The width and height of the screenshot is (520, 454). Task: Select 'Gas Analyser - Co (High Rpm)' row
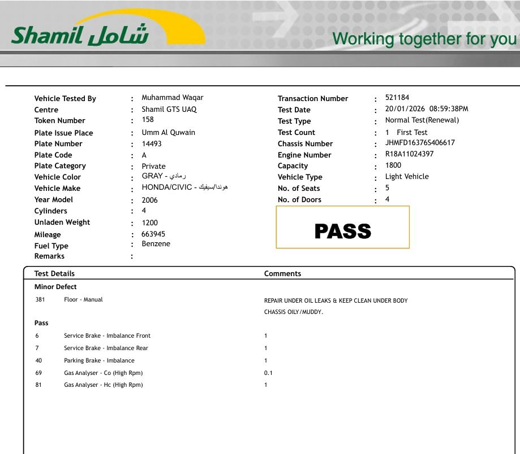[103, 373]
